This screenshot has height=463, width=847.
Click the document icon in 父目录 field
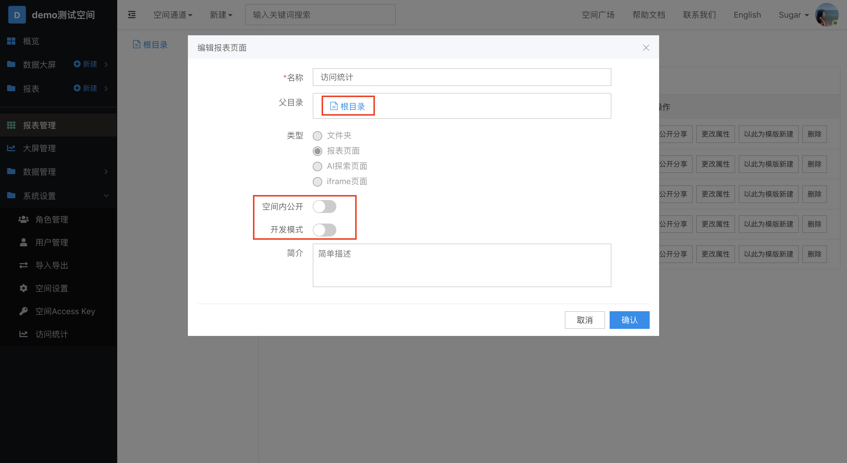coord(334,106)
